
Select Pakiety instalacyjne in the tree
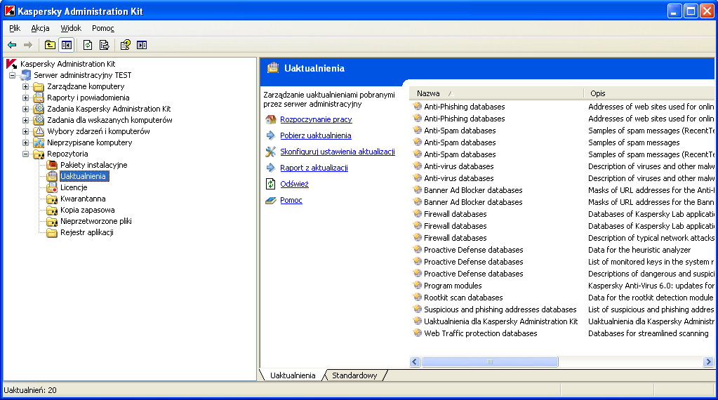pos(94,165)
